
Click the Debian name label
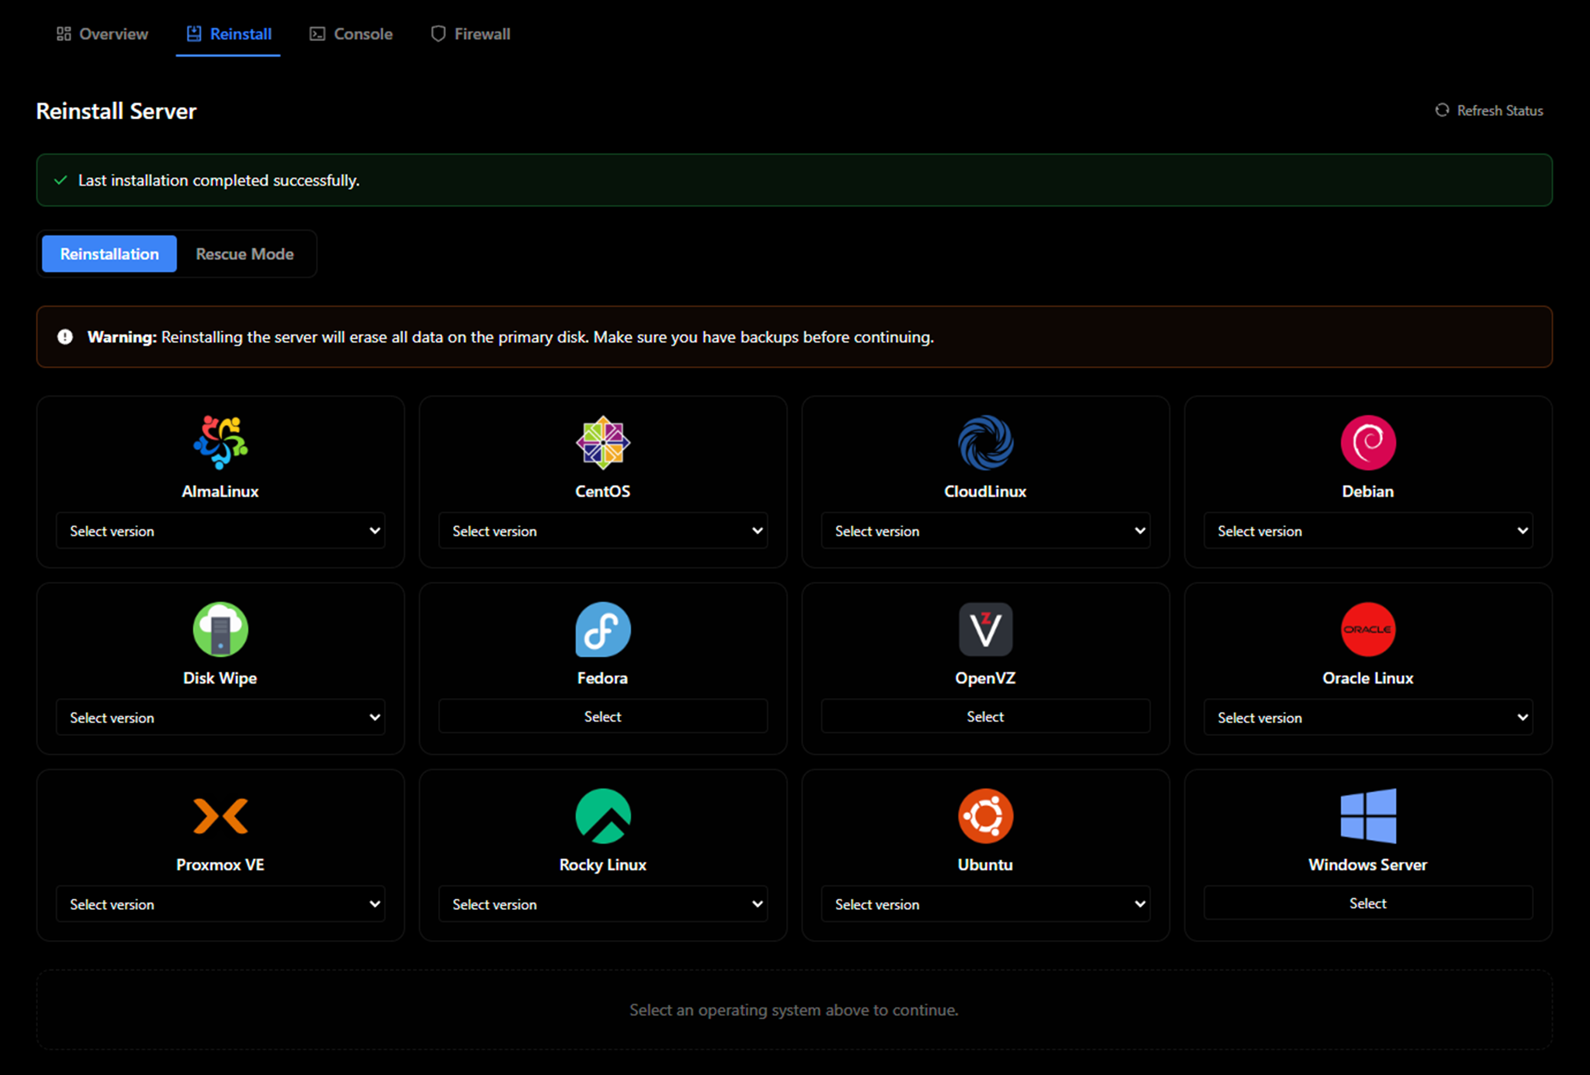point(1368,492)
